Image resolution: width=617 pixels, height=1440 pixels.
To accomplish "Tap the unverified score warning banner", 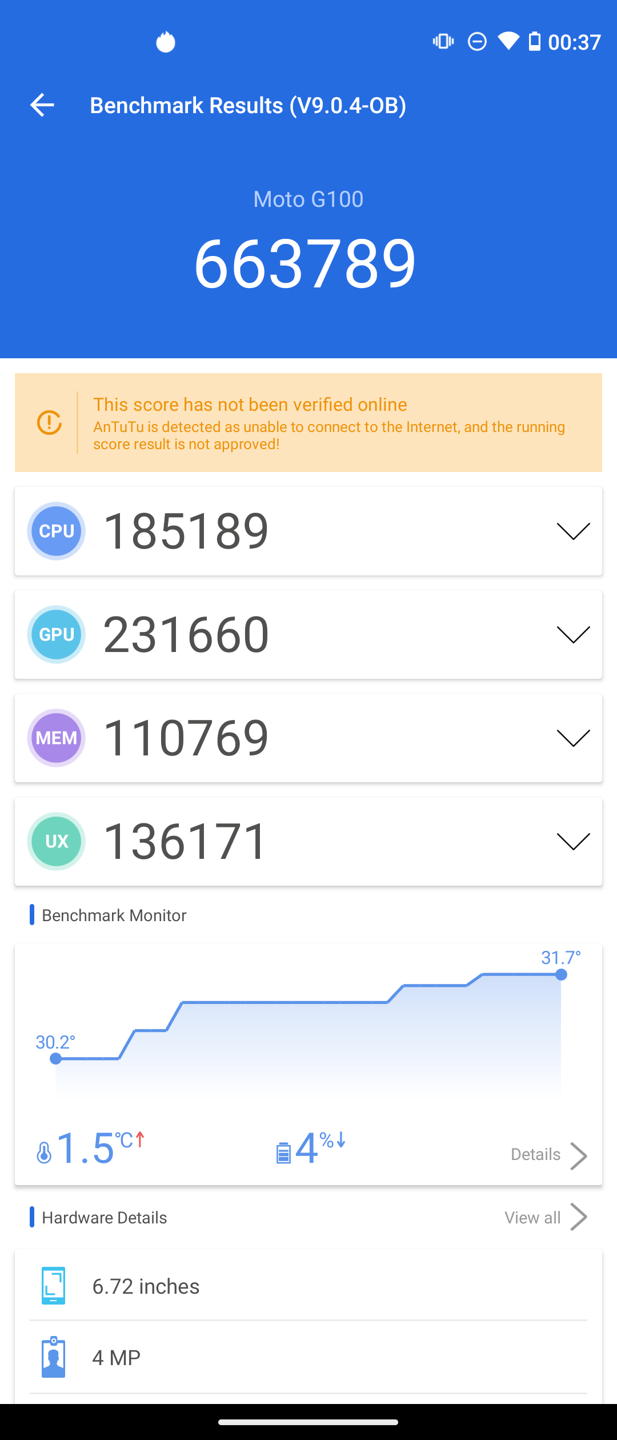I will pyautogui.click(x=308, y=423).
